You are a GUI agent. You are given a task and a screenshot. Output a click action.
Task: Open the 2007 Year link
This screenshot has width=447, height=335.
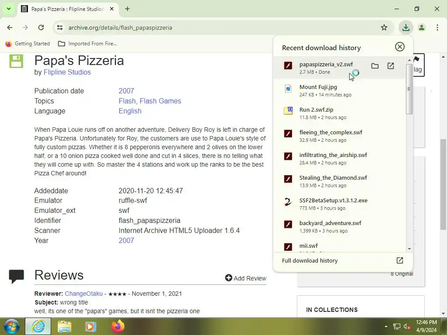[126, 240]
